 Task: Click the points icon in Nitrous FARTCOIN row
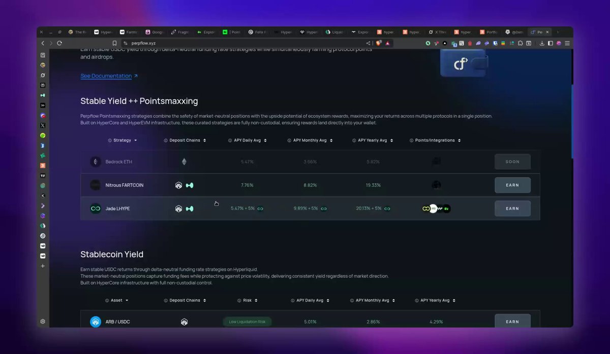(x=436, y=185)
